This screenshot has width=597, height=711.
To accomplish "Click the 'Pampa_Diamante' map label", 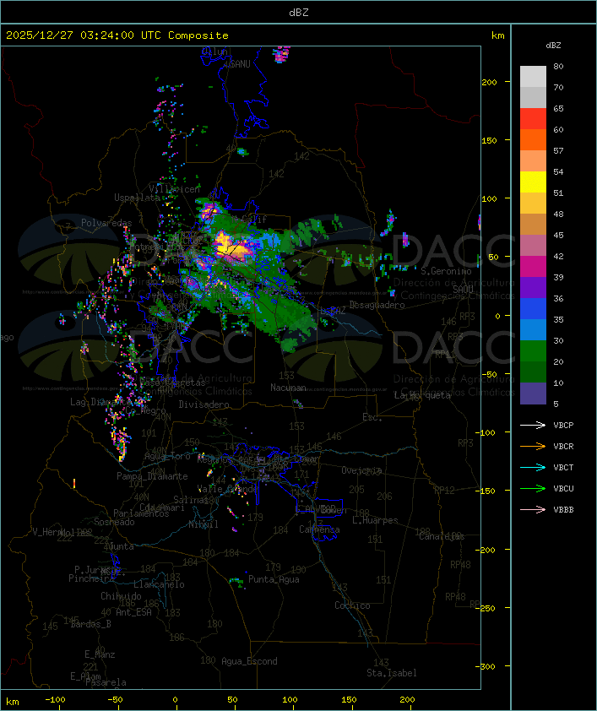I will (152, 476).
